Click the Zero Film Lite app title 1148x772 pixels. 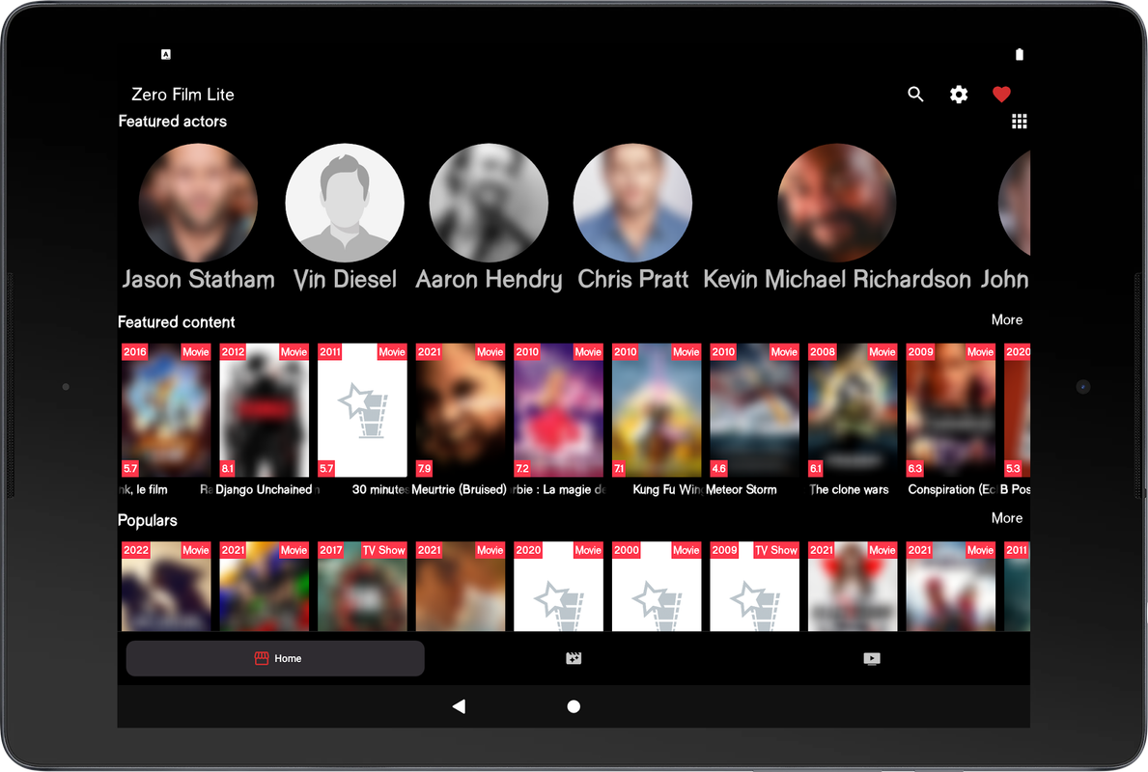tap(183, 95)
